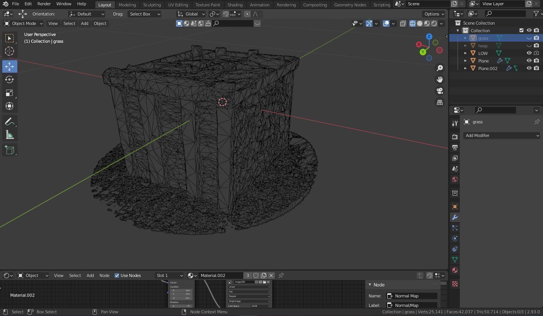Open node editor Node menu
The image size is (543, 316).
[x=104, y=276]
